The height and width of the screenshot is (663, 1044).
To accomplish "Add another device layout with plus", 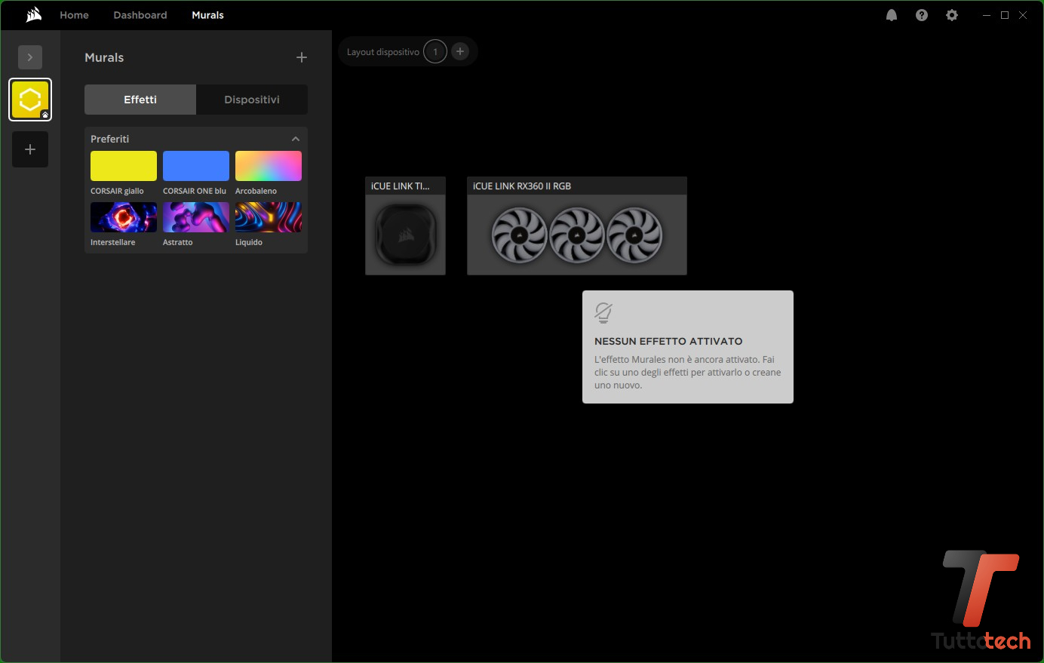I will [460, 51].
